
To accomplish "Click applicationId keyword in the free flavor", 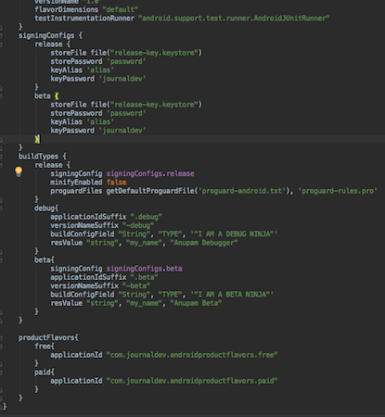I will click(76, 355).
